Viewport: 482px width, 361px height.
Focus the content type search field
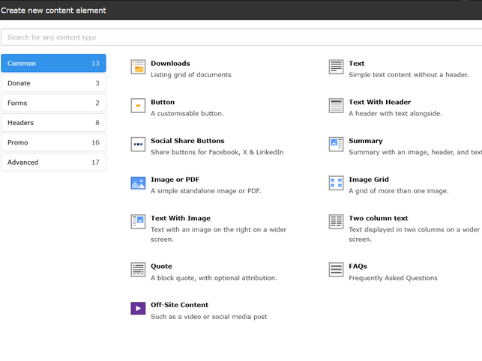coord(241,37)
